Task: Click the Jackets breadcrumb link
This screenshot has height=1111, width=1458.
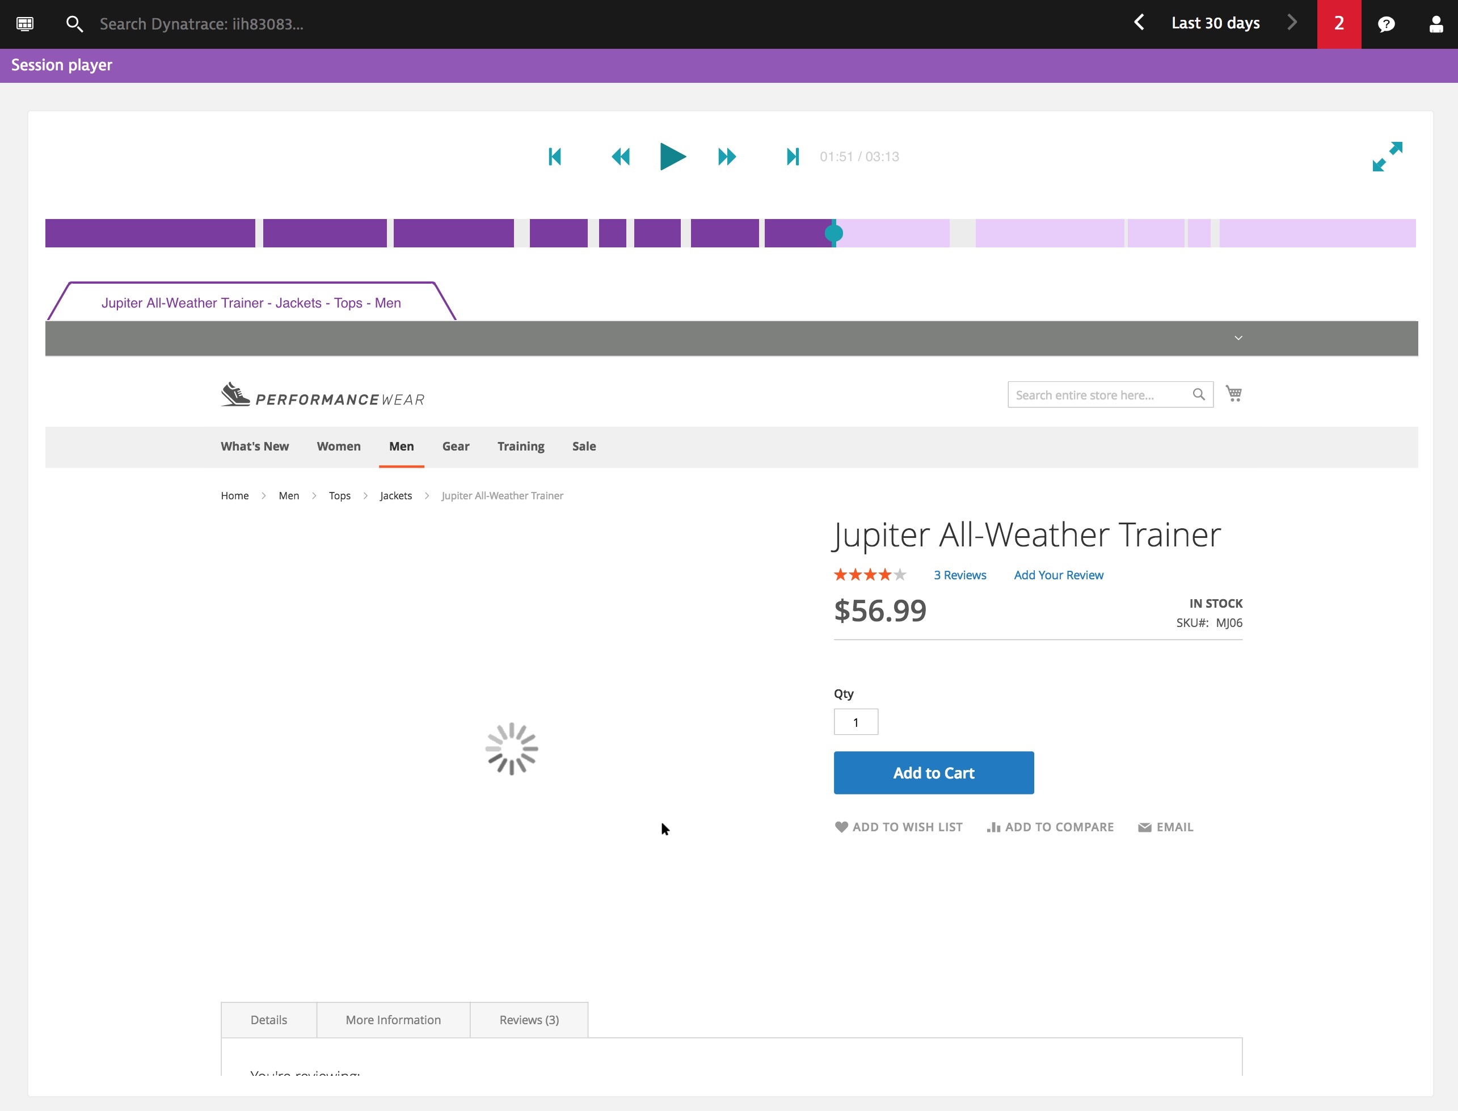Action: 396,495
